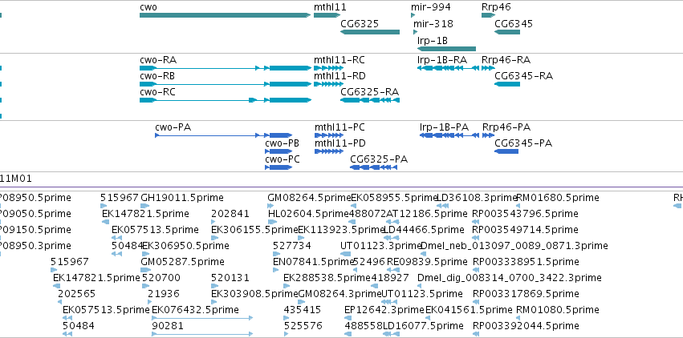Click EST RM01080.5prime
683x338 pixels.
[x=518, y=319]
